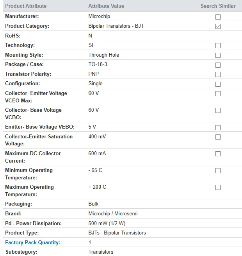Click the RoHS: label
242x256 pixels.
(13, 36)
